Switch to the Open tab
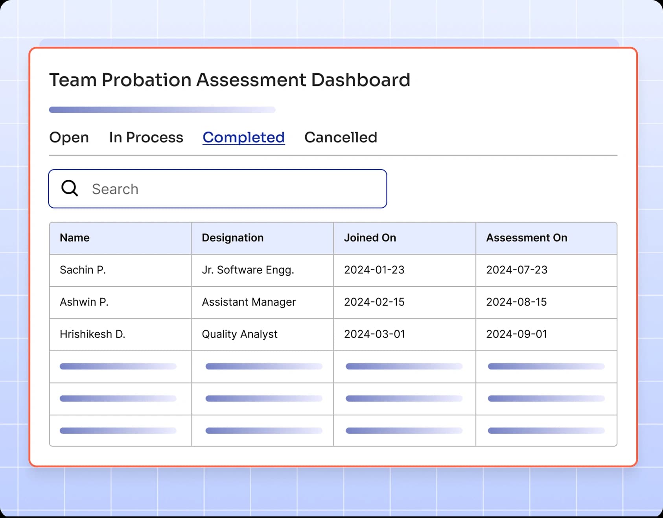Screen dimensions: 663x518 69,137
